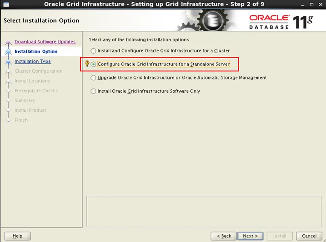Click the Cluster Configuration step label

39,71
